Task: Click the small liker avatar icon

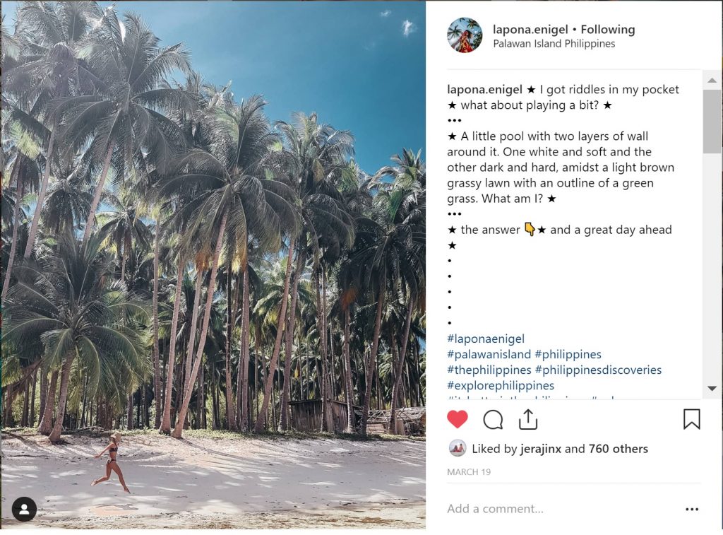Action: 458,448
